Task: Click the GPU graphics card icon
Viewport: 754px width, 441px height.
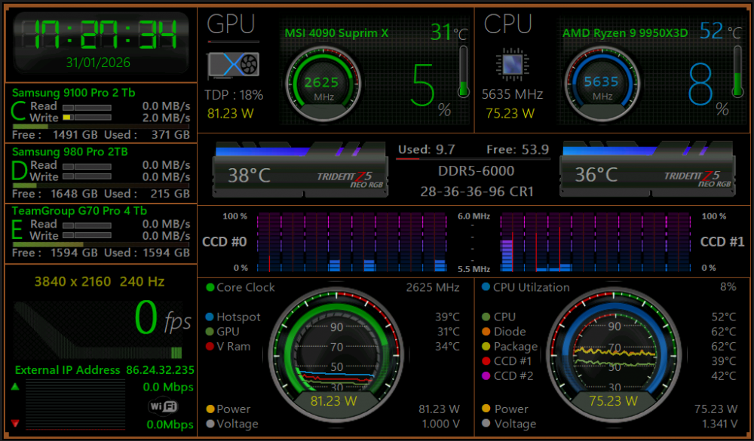Action: pos(233,66)
